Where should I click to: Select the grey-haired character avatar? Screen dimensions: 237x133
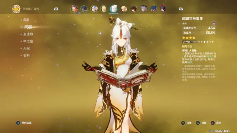click(143, 9)
